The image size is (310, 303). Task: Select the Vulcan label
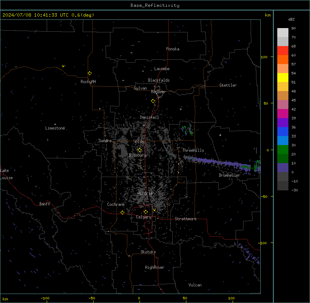coord(195,285)
